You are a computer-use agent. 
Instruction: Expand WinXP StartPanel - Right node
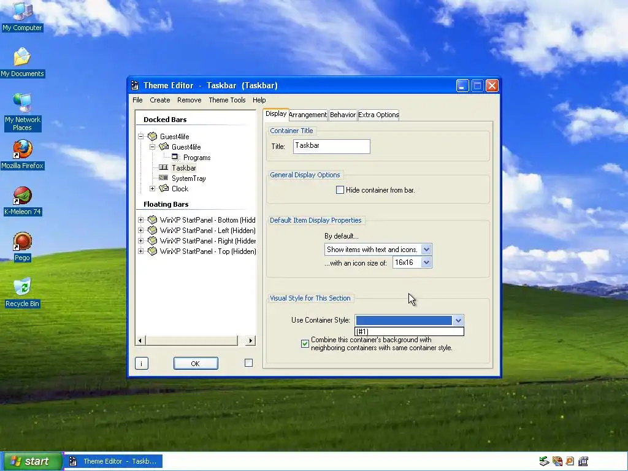click(x=140, y=240)
